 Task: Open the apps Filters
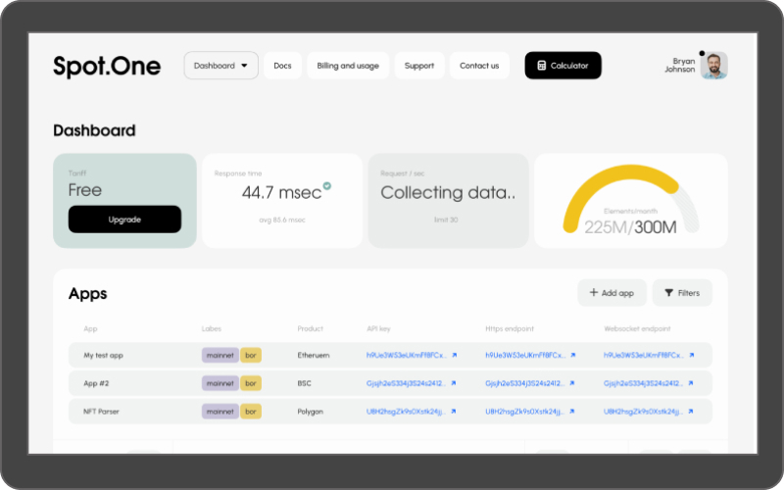point(682,293)
